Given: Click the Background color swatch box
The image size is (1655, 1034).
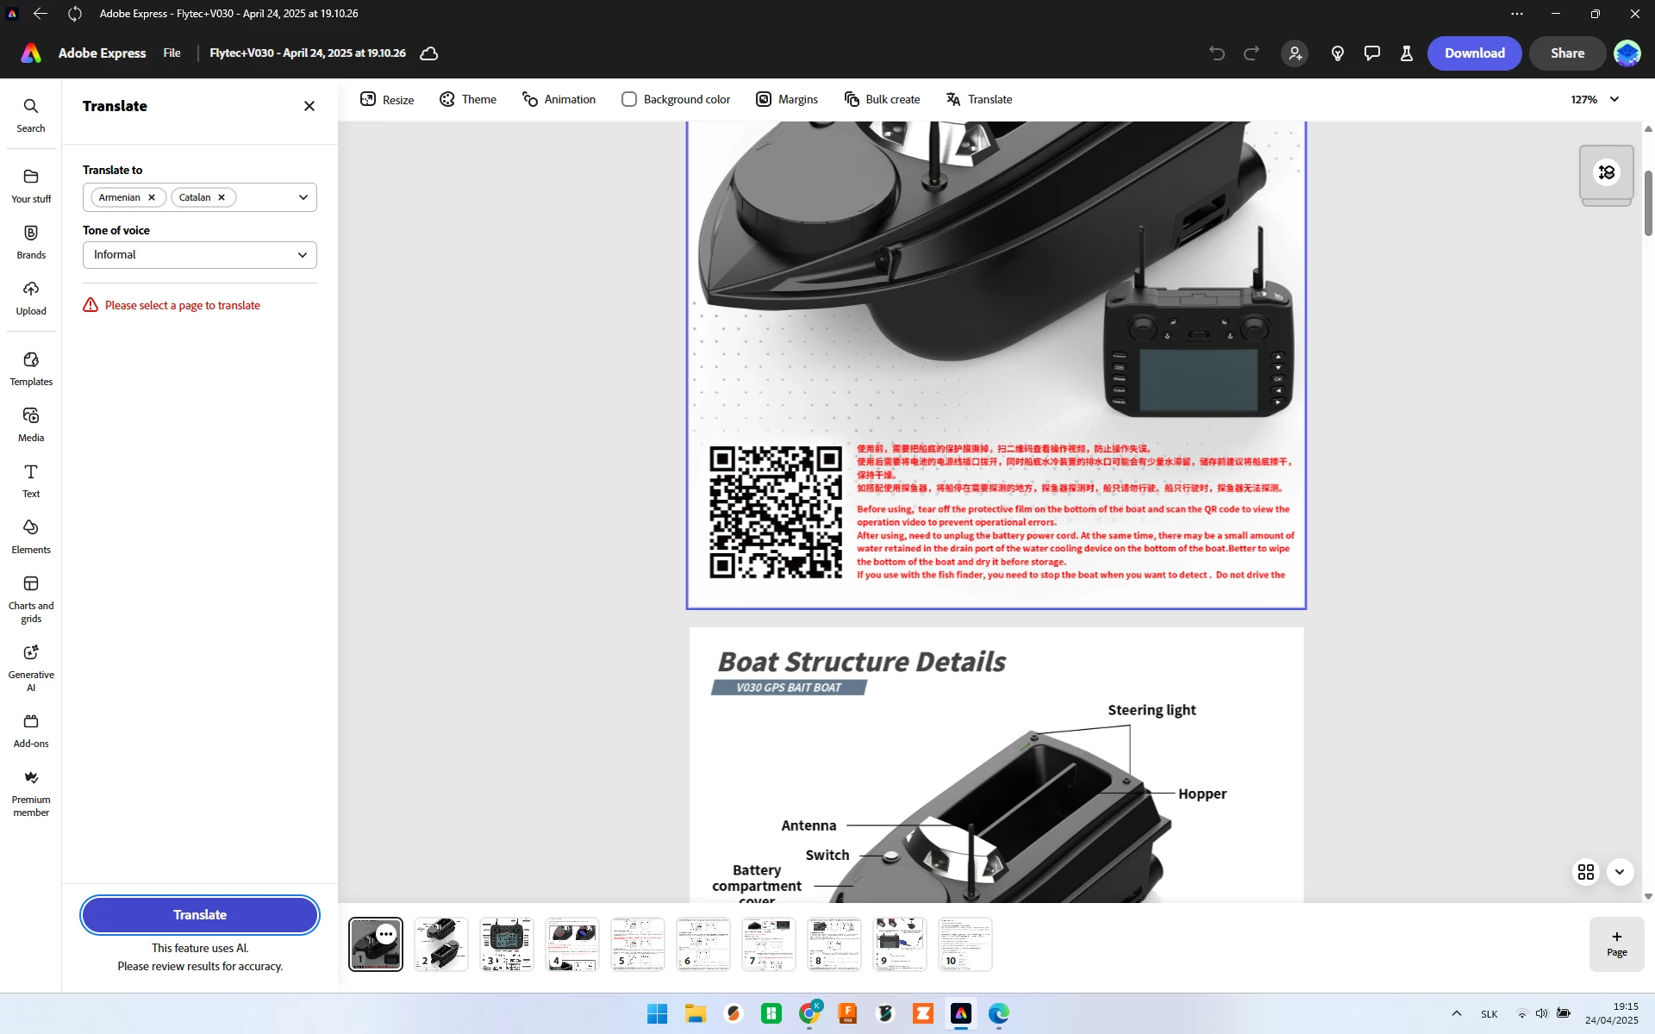Looking at the screenshot, I should [x=629, y=100].
